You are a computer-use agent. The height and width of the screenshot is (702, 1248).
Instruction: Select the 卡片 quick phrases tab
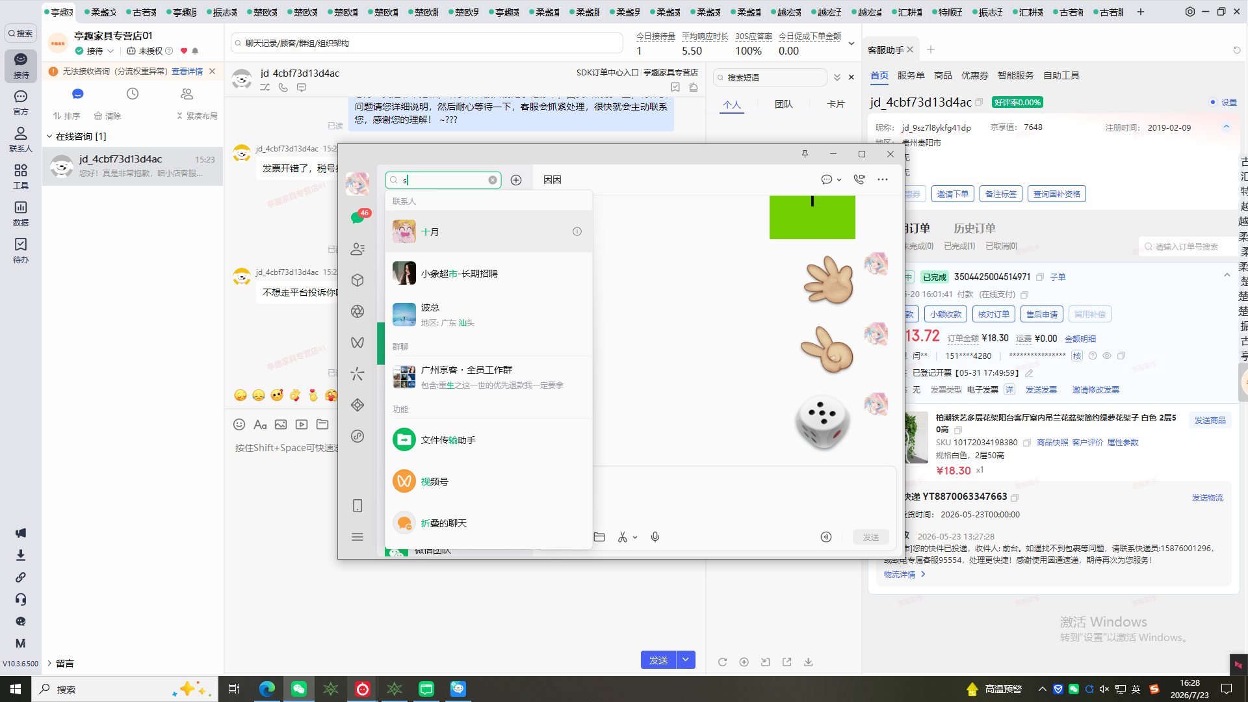835,104
